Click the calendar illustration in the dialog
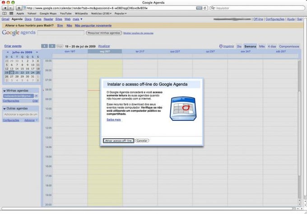This screenshot has height=214, width=307. coord(183,109)
